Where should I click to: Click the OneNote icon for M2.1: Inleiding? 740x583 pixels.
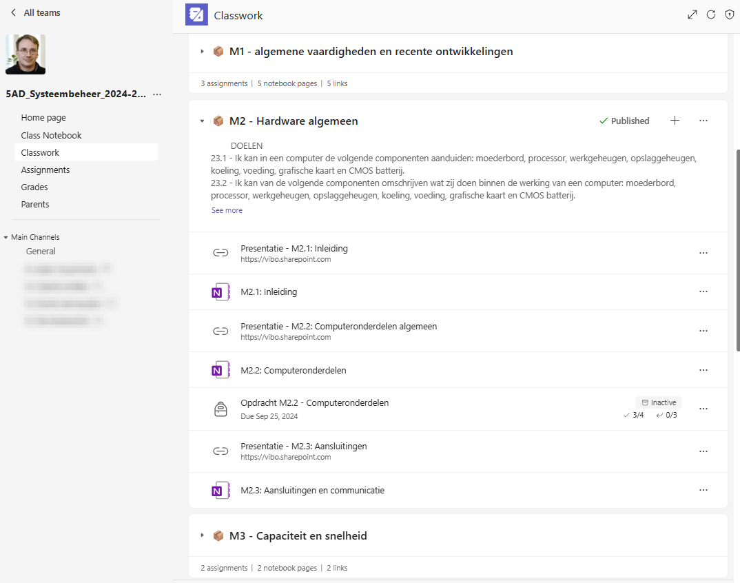point(220,292)
